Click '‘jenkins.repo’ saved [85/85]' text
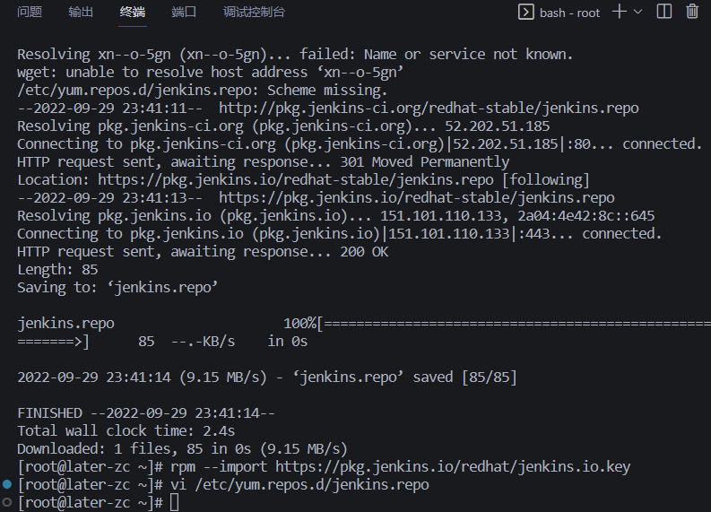 tap(405, 377)
